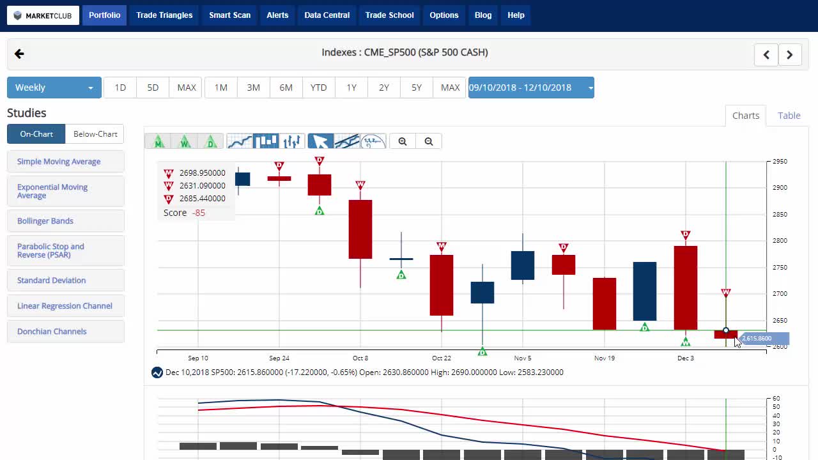
Task: Go to the previous symbol
Action: coord(766,54)
